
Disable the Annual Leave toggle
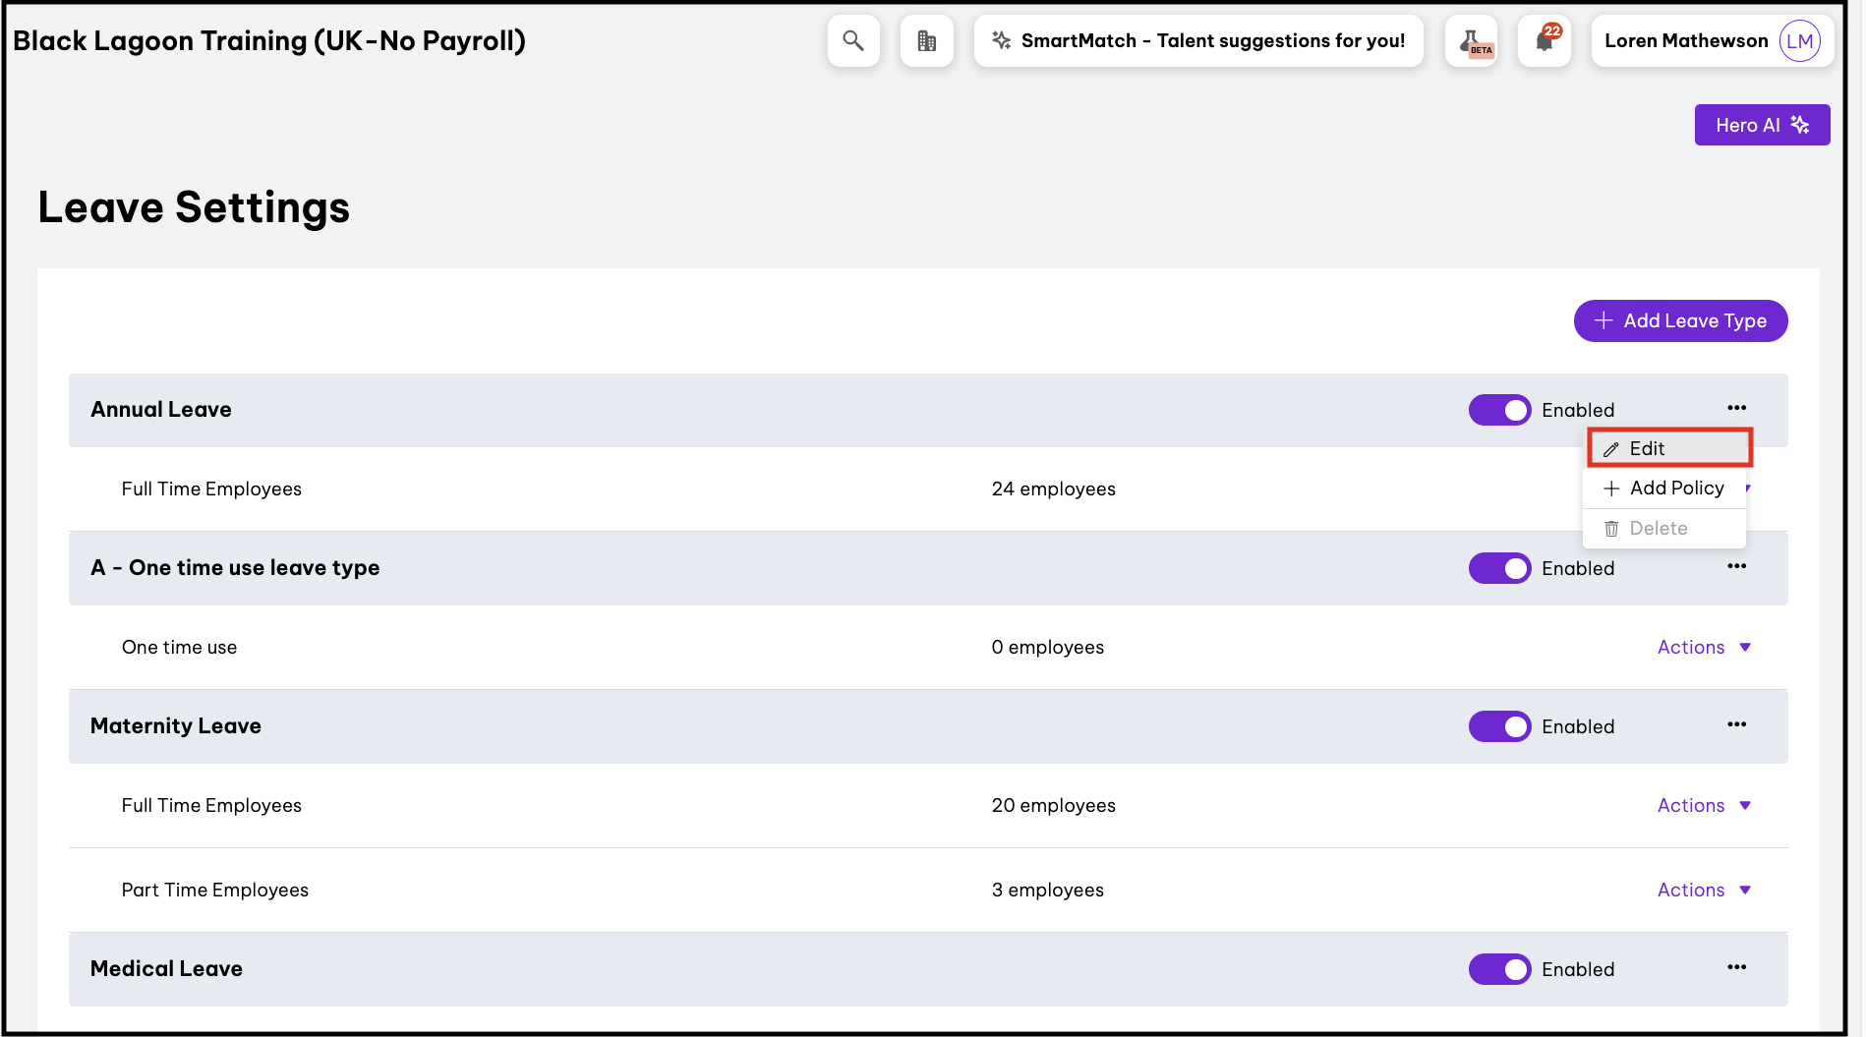point(1499,410)
